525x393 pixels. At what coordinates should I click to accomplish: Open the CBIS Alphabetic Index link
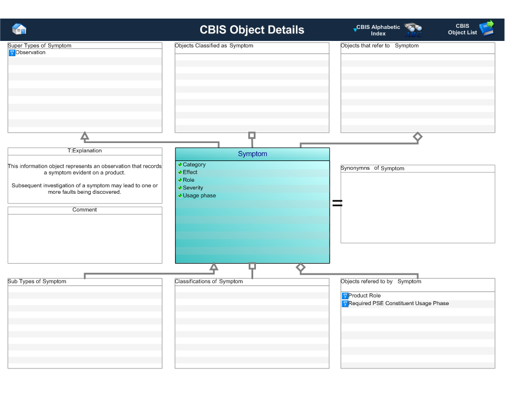378,30
